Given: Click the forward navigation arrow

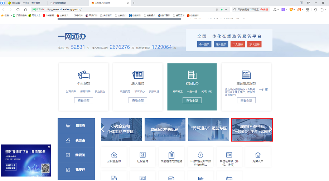Looking at the screenshot, I should click(10, 9).
